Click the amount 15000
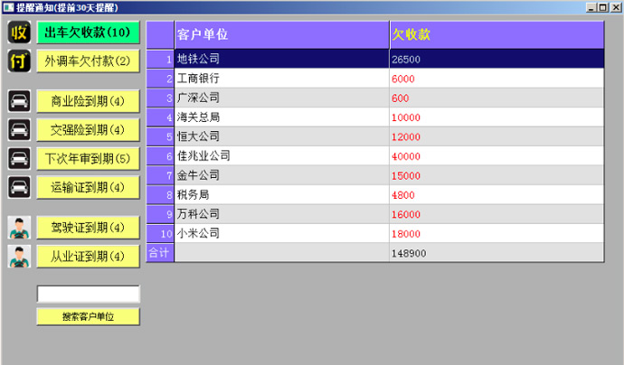This screenshot has height=365, width=624. pyautogui.click(x=405, y=176)
